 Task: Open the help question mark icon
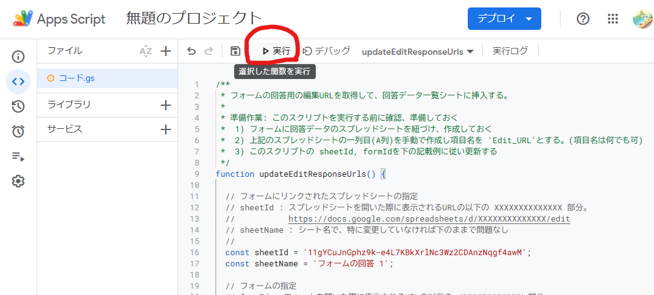(x=582, y=19)
